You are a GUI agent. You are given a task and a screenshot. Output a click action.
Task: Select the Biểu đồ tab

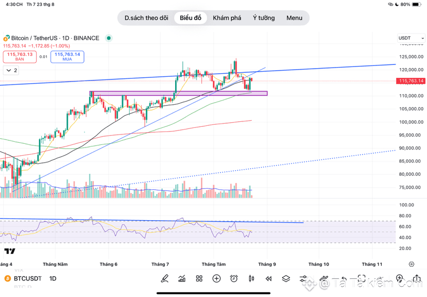[191, 18]
